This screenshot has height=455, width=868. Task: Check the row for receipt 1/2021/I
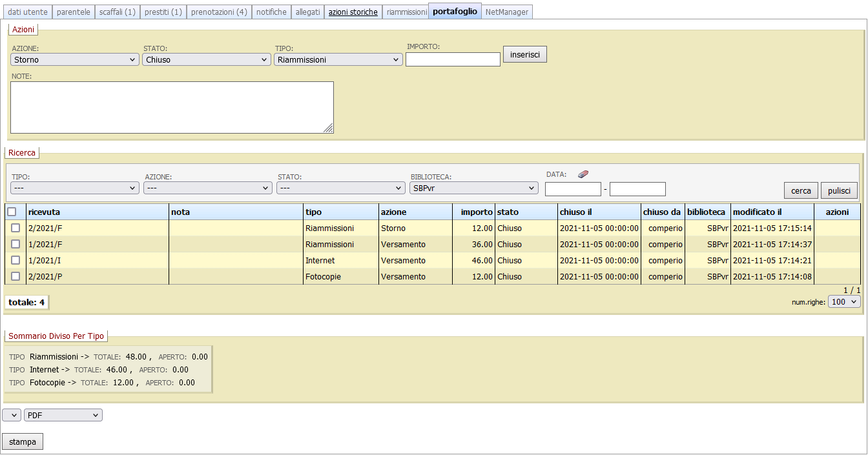tap(15, 260)
